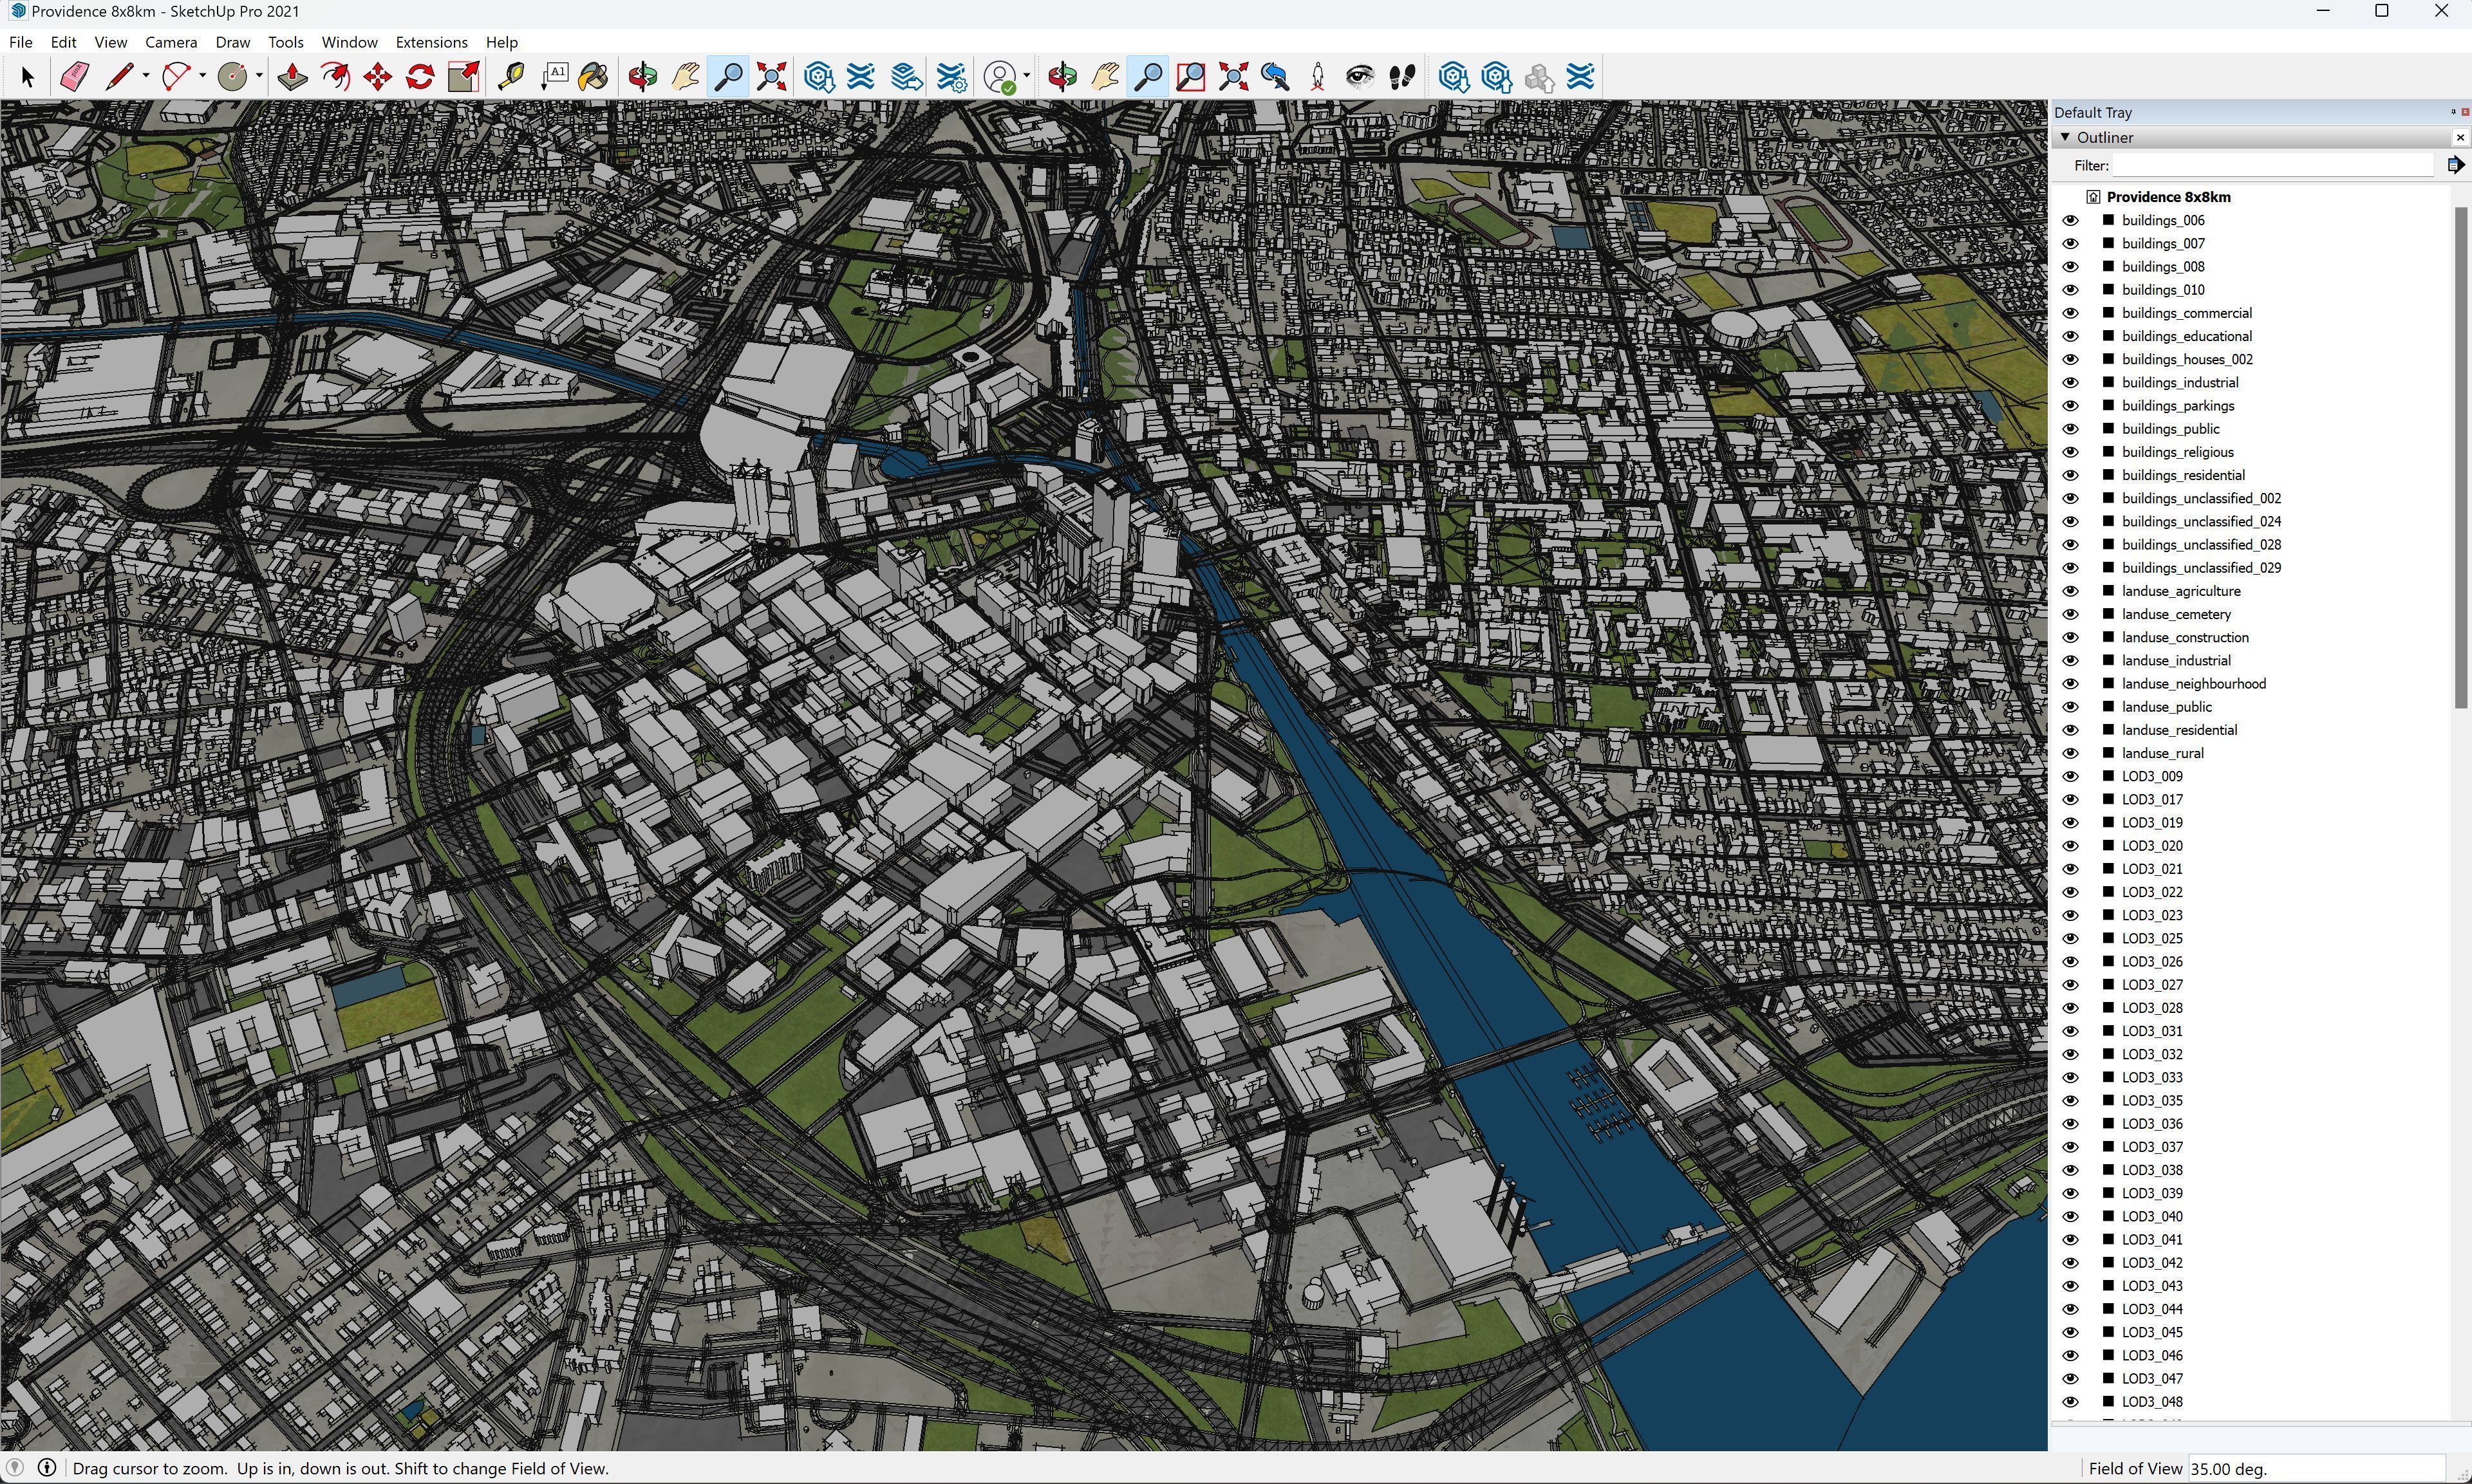
Task: Click the Zoom Window tool
Action: point(1190,77)
